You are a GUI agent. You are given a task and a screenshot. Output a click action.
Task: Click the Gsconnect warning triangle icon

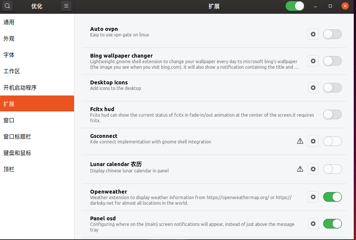300,141
